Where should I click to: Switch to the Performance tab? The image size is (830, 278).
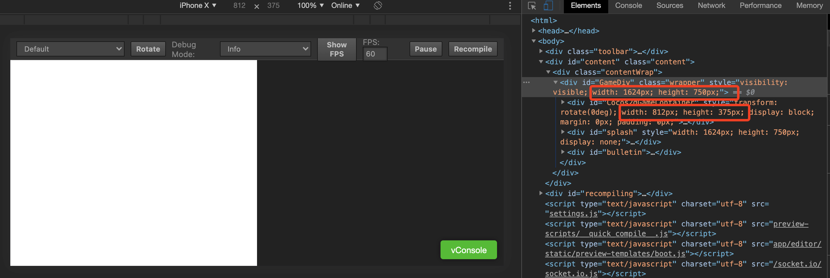760,5
